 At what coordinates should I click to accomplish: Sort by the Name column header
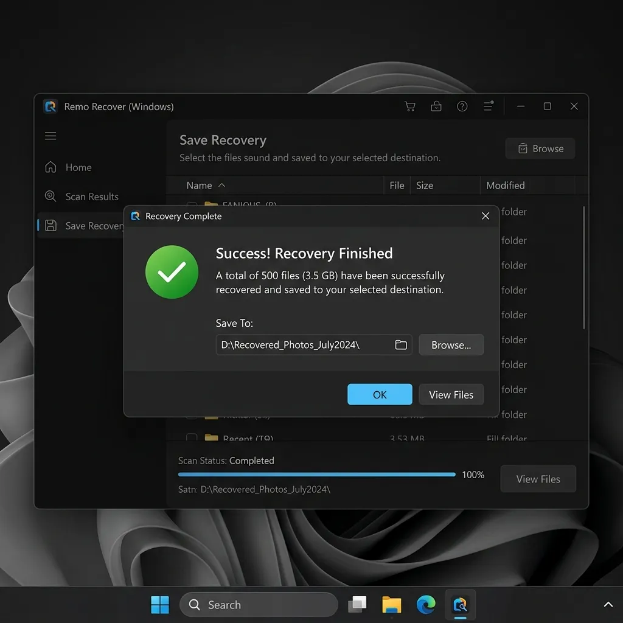199,186
